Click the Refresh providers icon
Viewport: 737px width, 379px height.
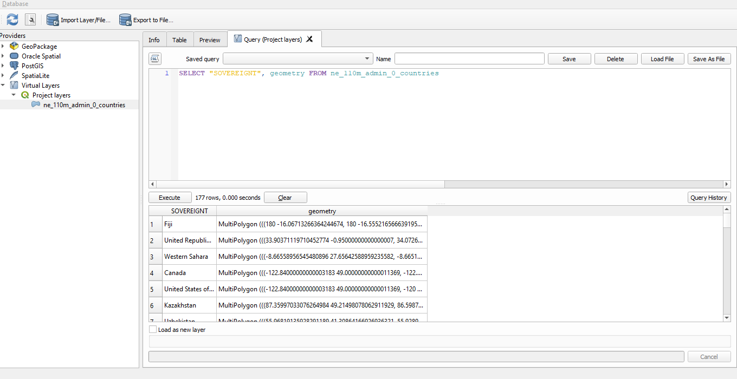pos(11,19)
